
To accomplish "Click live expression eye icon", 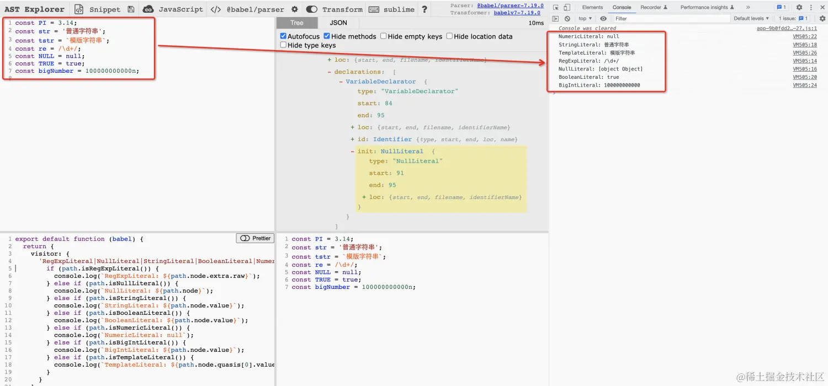I will pos(603,18).
